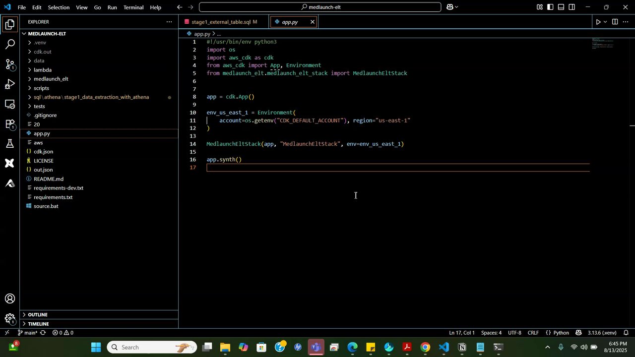Toggle Secondary Side Bar visibility

[572, 7]
